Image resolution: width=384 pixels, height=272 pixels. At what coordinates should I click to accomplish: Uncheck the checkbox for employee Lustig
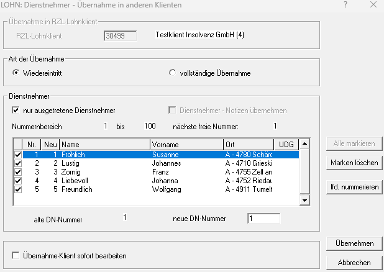(17, 163)
